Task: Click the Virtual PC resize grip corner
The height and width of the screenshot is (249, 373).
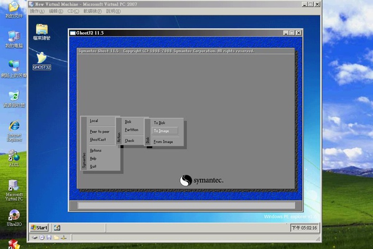Action: (x=318, y=239)
